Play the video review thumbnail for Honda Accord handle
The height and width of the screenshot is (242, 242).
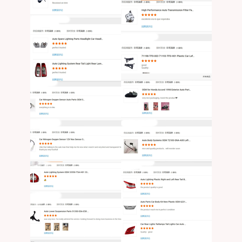165,106
